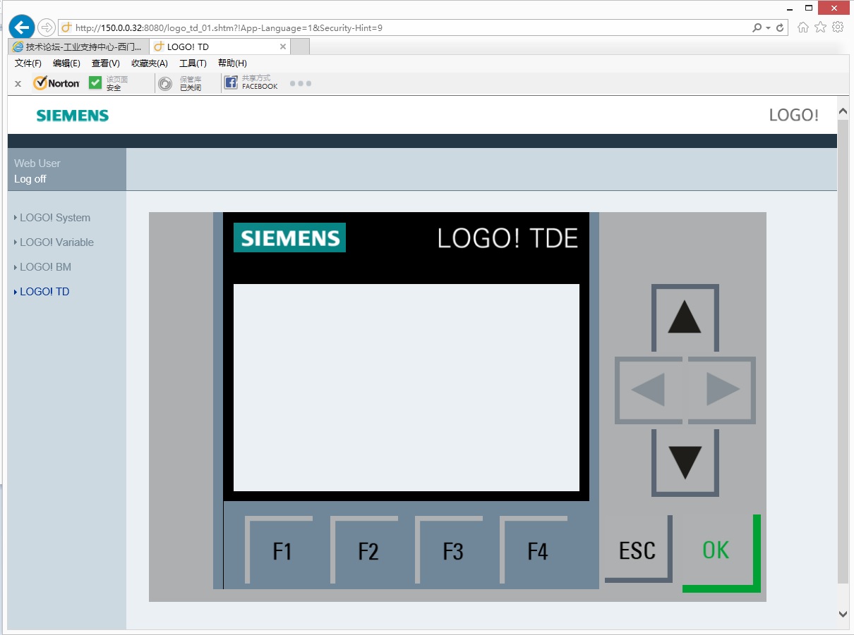This screenshot has width=854, height=635.
Task: Close the LOGO! TD browser tab
Action: pyautogui.click(x=283, y=47)
